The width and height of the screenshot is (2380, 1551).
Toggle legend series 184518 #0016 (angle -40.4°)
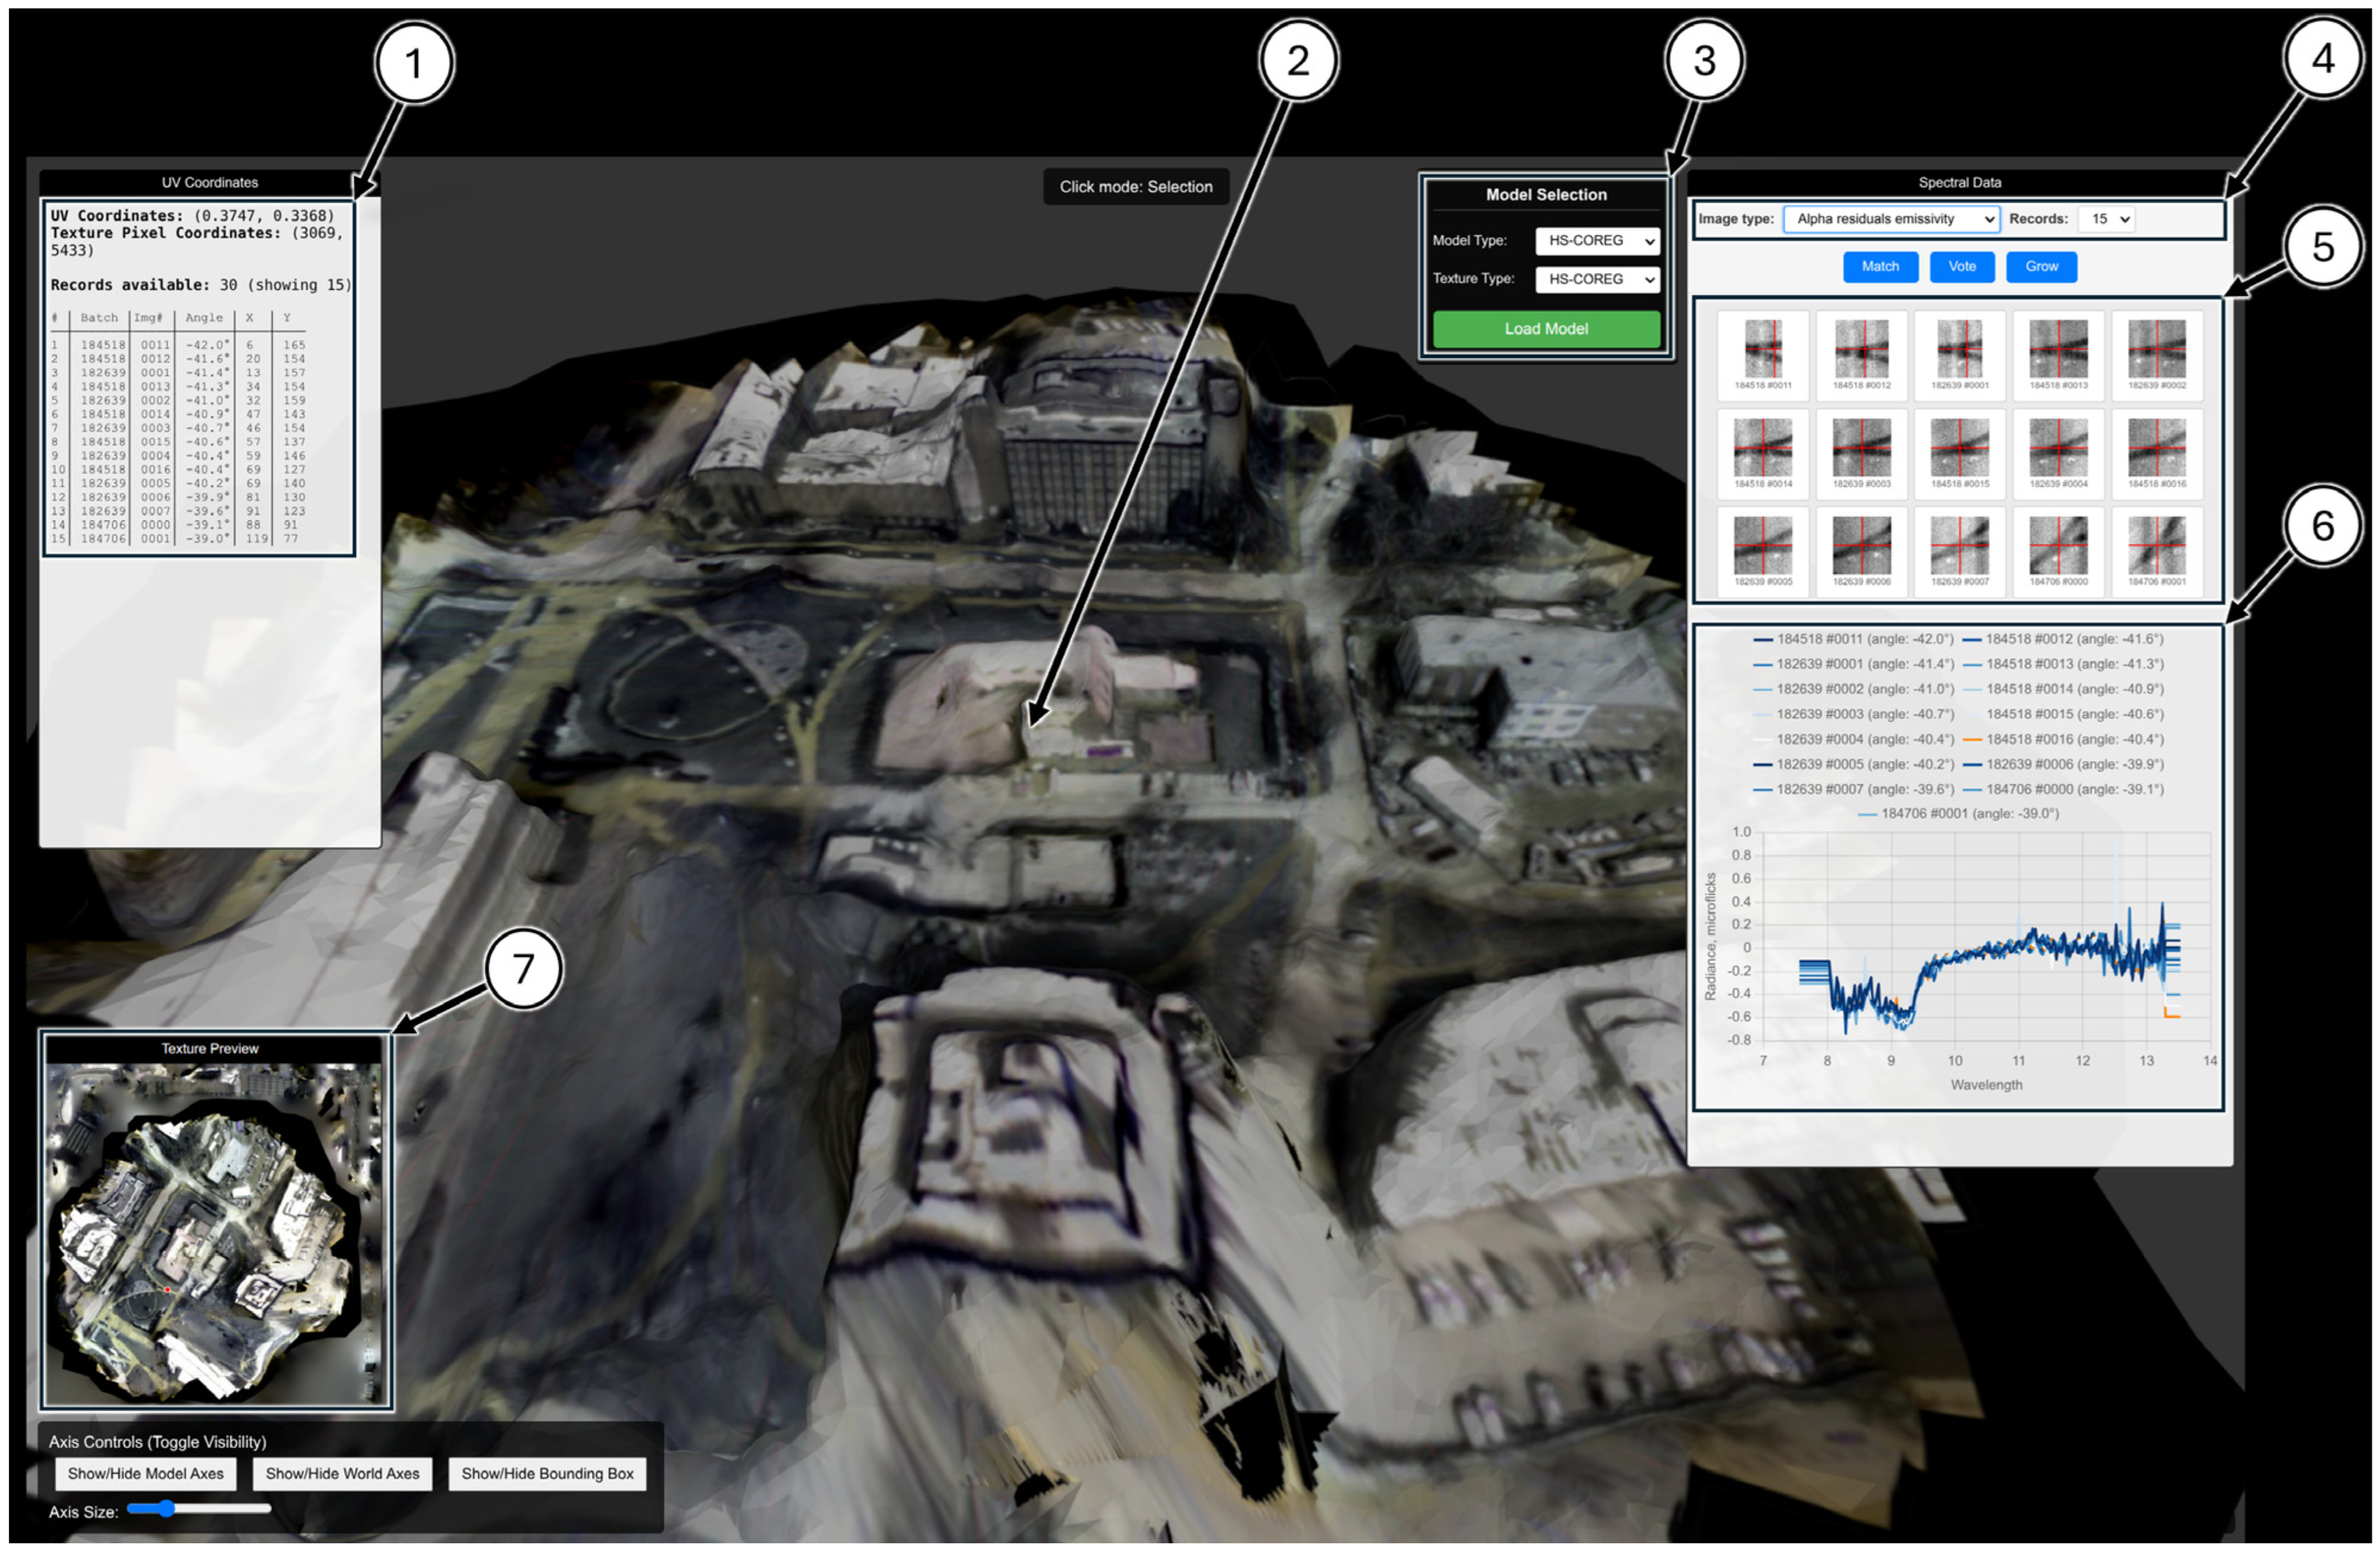tap(2064, 739)
